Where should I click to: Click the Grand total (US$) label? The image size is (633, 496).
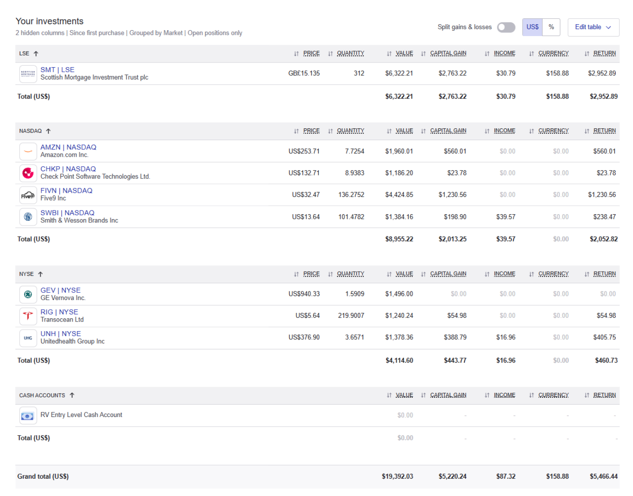pos(43,476)
